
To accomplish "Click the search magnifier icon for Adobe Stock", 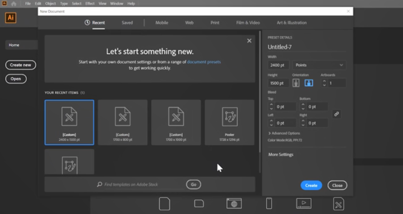I will point(99,184).
